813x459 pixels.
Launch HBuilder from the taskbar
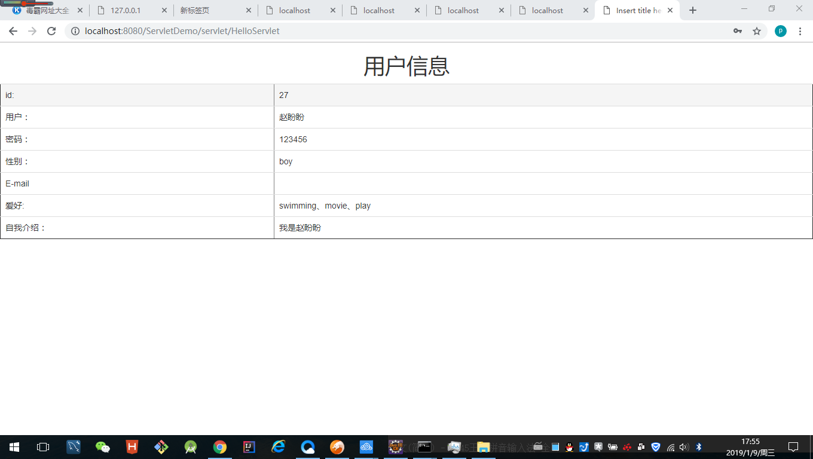pyautogui.click(x=132, y=447)
